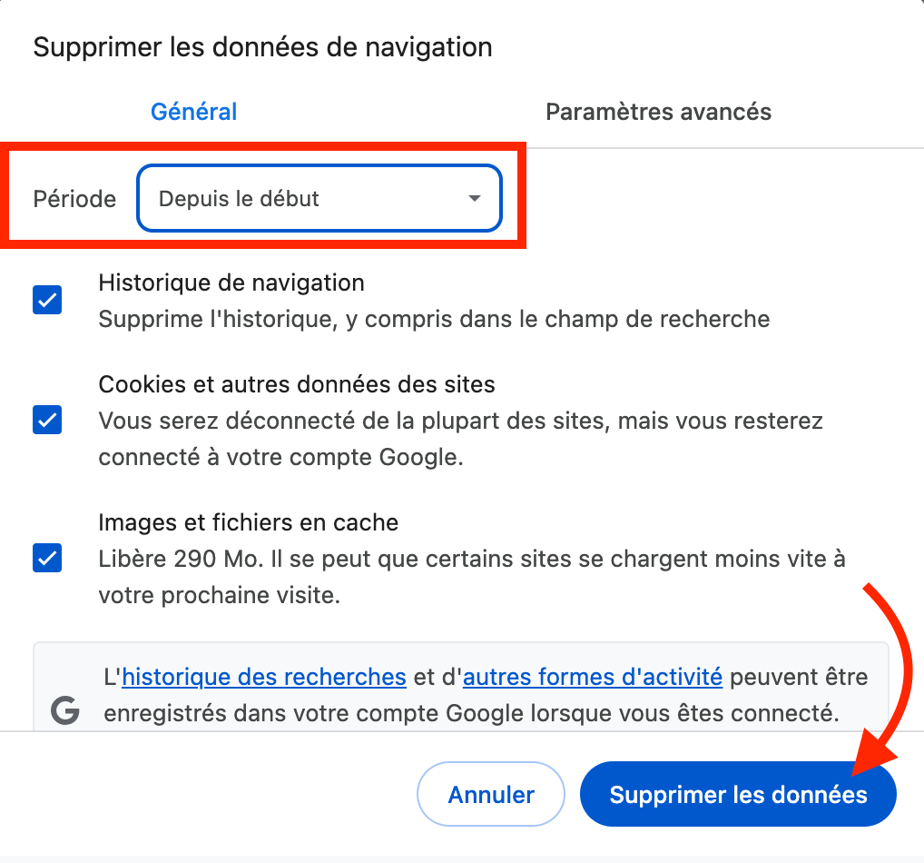Screen dimensions: 924x863
Task: Click the dialog heading text
Action: 262,45
